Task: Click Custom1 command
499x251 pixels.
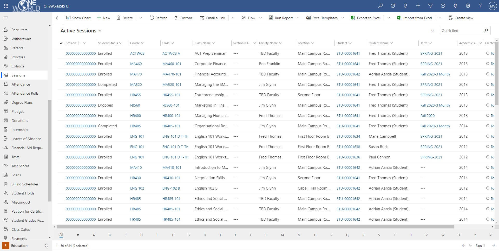Action: (x=184, y=18)
